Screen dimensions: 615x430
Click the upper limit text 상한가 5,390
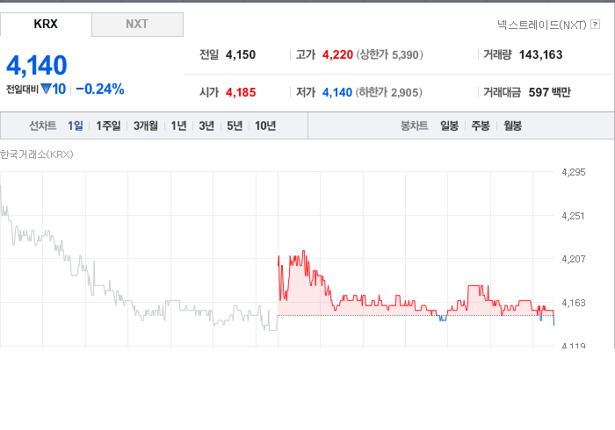coord(390,54)
